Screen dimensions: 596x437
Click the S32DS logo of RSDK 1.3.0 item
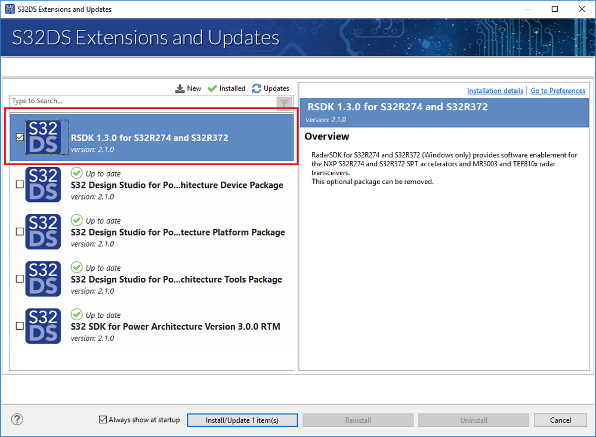click(44, 137)
